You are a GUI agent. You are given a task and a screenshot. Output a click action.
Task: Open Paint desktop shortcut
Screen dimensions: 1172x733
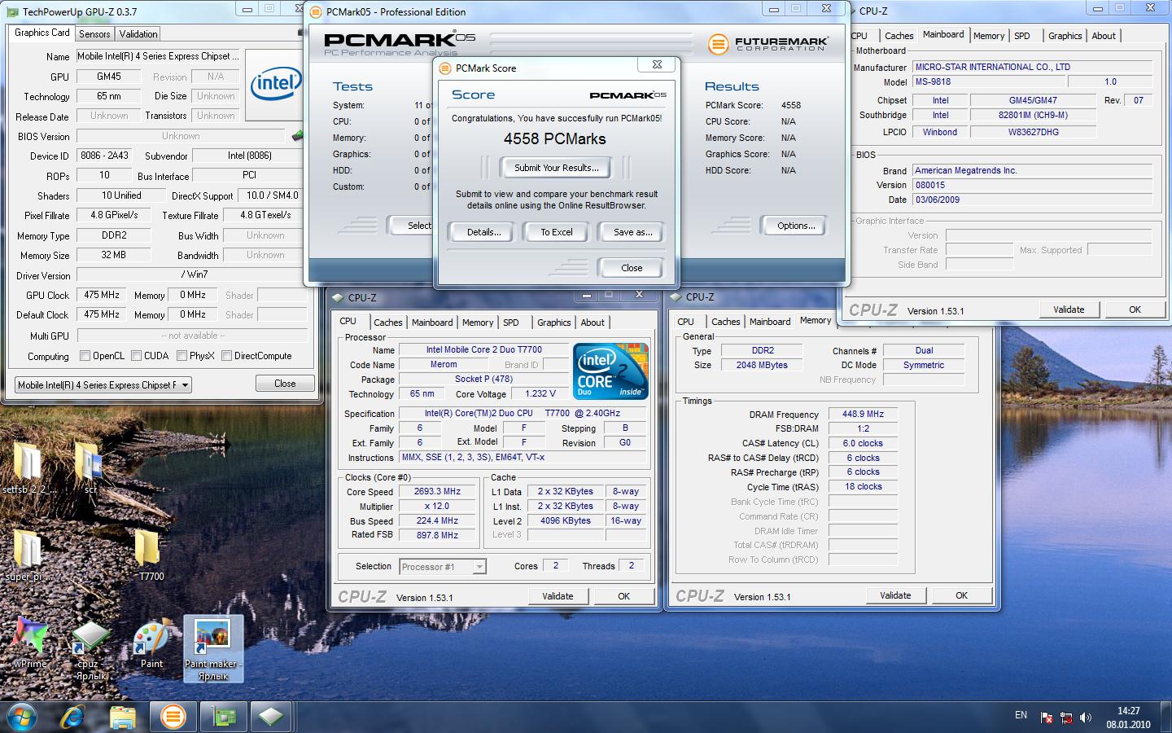(x=151, y=643)
